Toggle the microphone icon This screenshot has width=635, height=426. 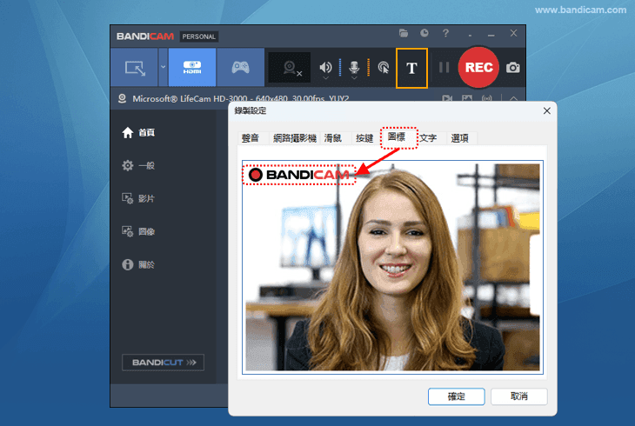coord(354,67)
